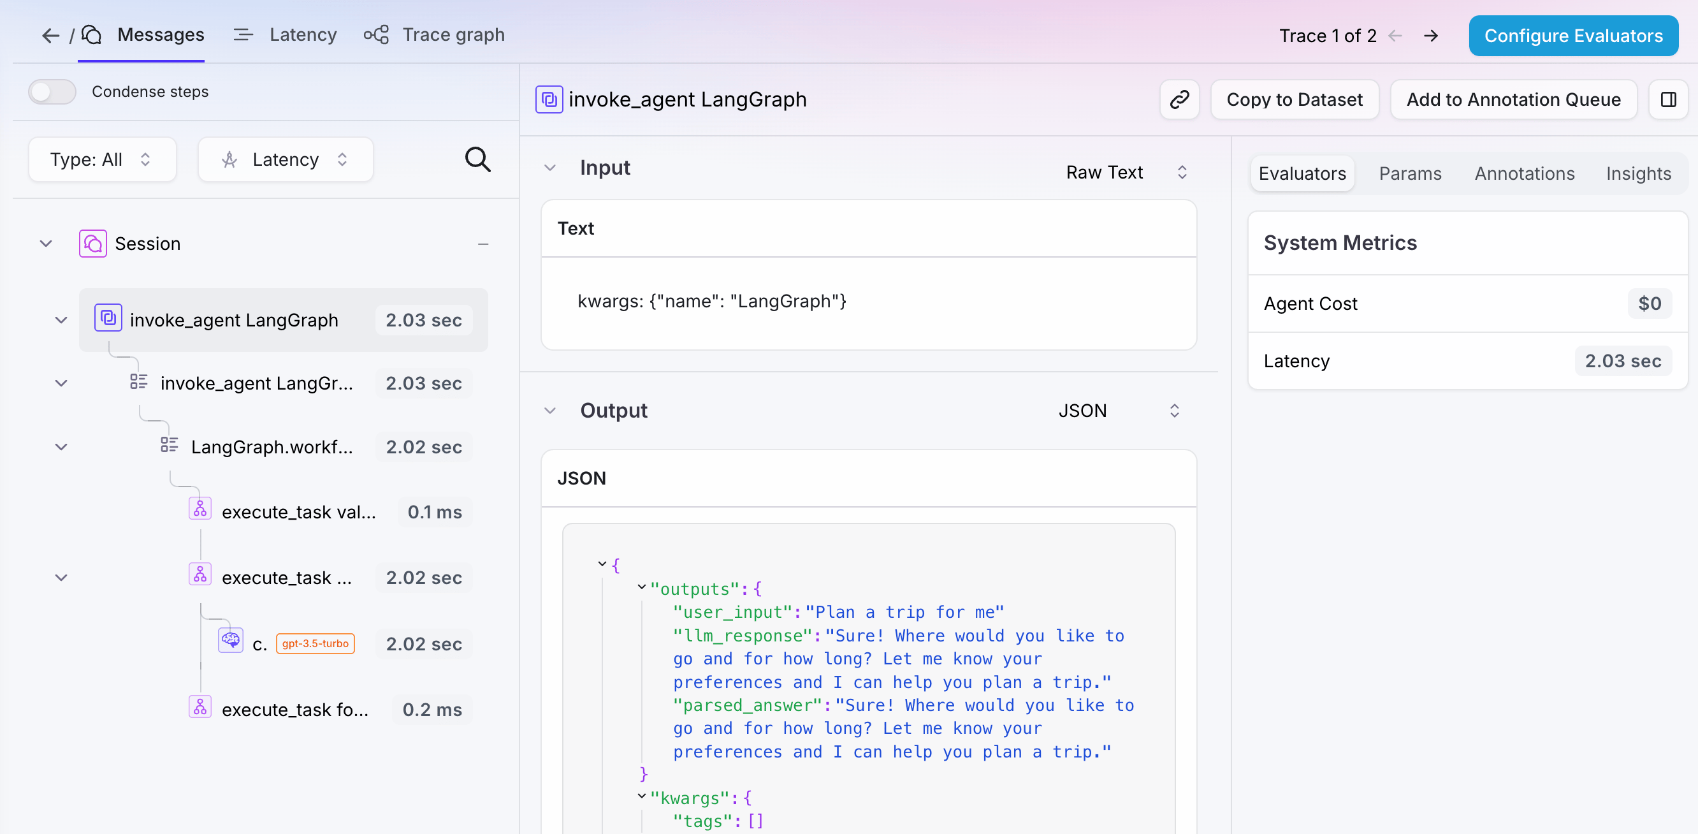
Task: Collapse the Session tree node
Action: pos(46,244)
